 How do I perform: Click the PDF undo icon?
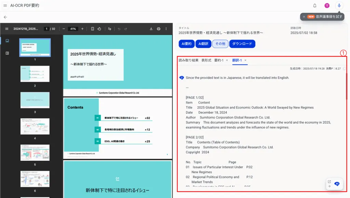(x=119, y=29)
